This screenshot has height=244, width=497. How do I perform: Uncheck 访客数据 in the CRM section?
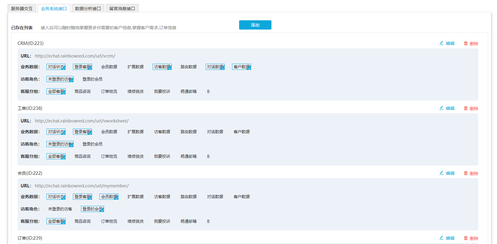(x=162, y=67)
